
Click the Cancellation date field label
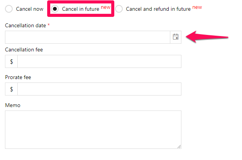[x=25, y=25]
